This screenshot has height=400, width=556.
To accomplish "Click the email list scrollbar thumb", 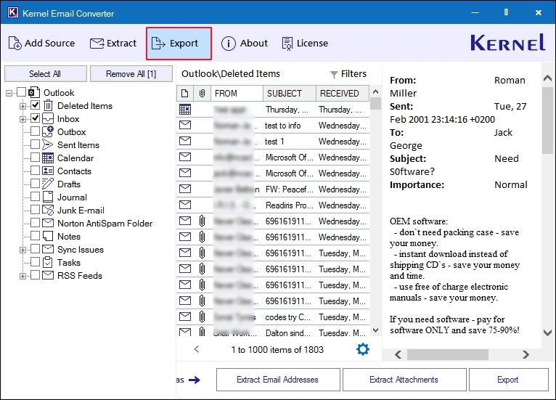I will [375, 104].
